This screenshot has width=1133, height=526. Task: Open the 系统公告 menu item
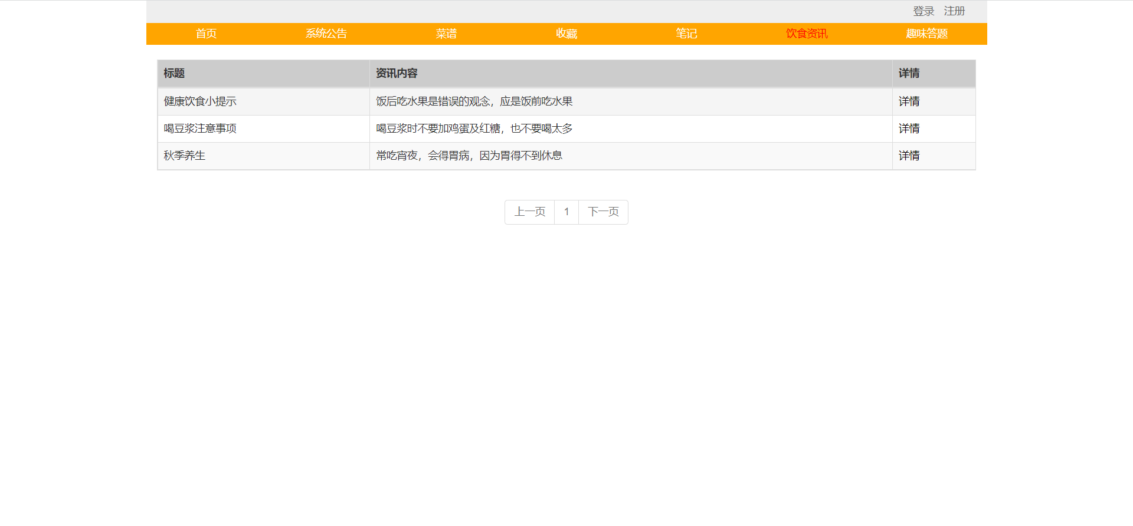coord(326,34)
